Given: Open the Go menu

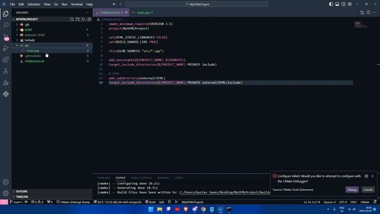Looking at the screenshot, I should point(56,4).
